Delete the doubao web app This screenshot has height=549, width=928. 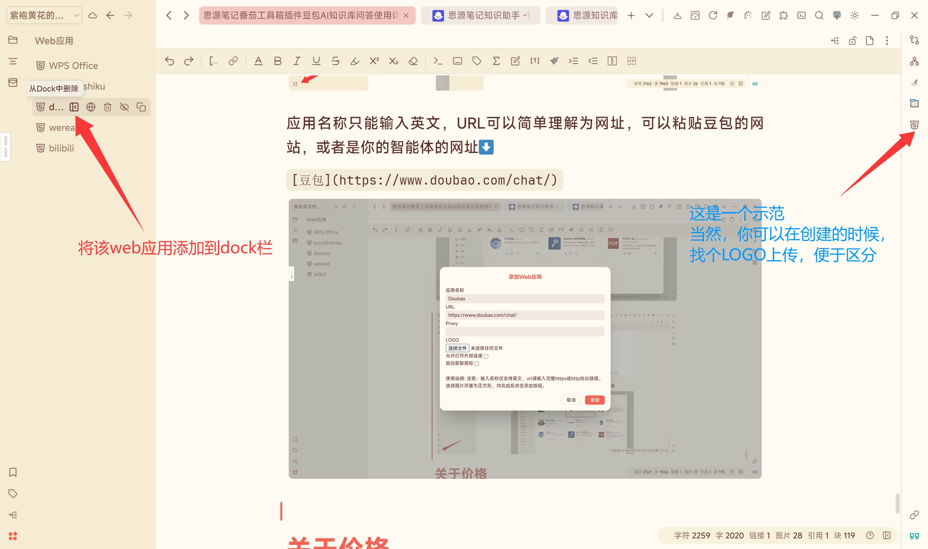click(x=108, y=107)
